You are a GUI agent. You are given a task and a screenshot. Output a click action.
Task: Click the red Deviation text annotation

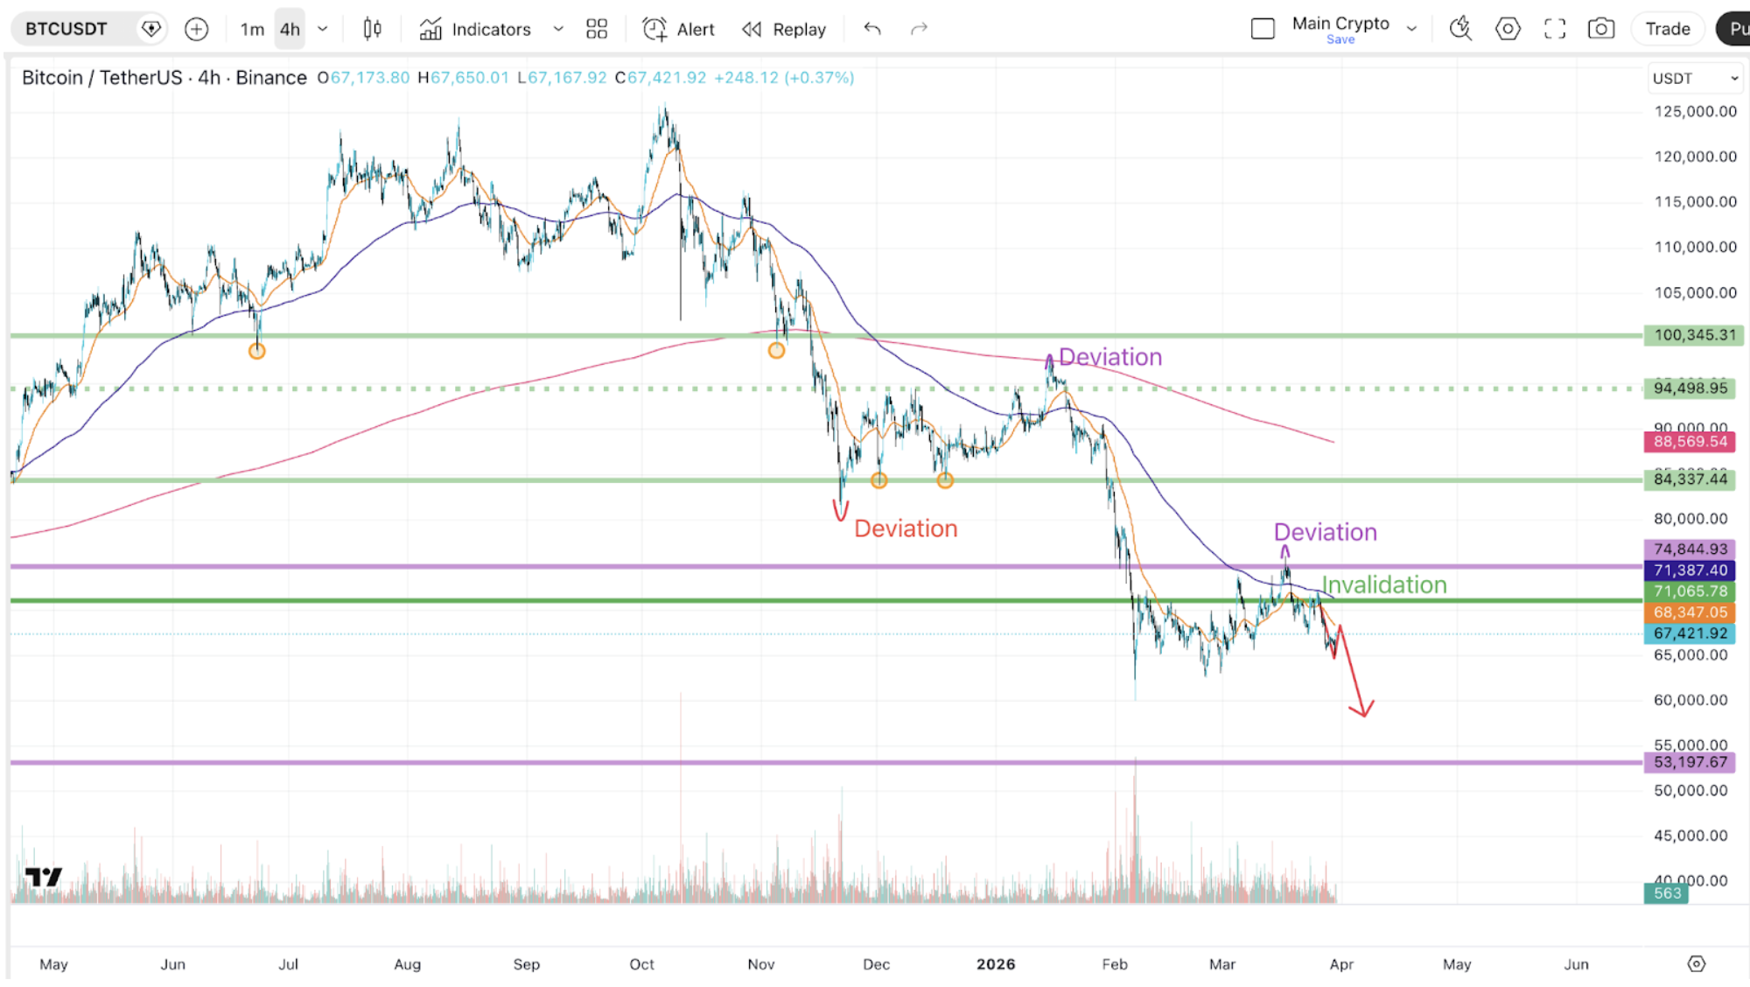pyautogui.click(x=906, y=528)
